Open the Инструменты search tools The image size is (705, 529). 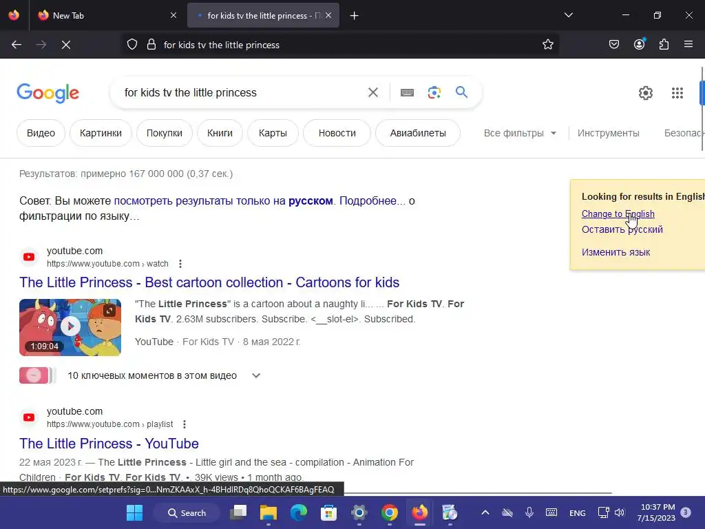click(609, 133)
